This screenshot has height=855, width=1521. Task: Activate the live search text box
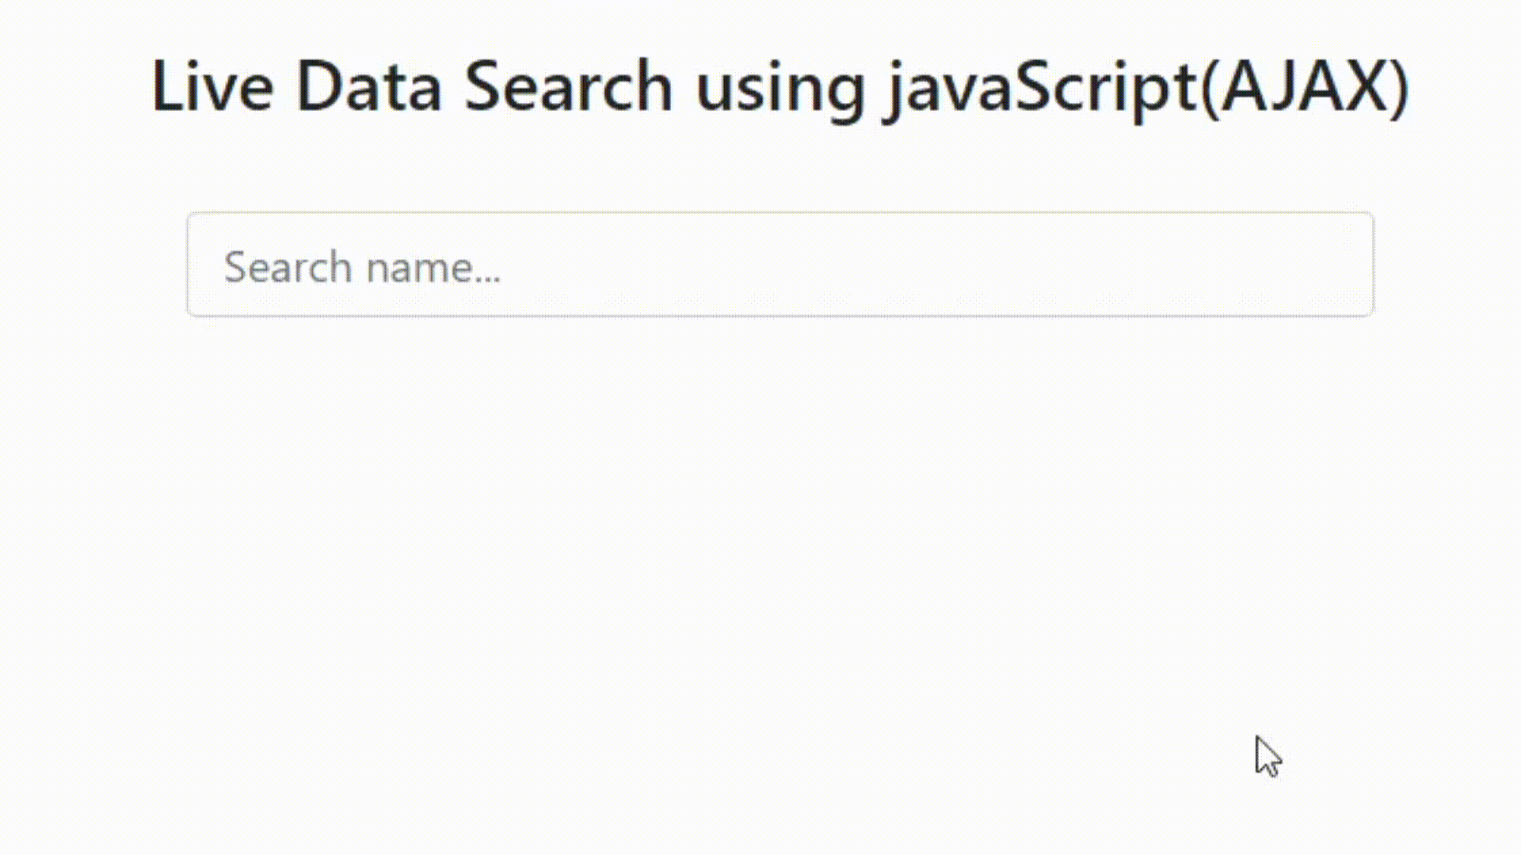780,264
